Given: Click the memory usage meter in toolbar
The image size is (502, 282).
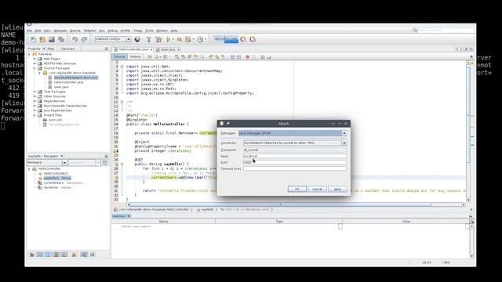Looking at the screenshot, I should pos(226,39).
